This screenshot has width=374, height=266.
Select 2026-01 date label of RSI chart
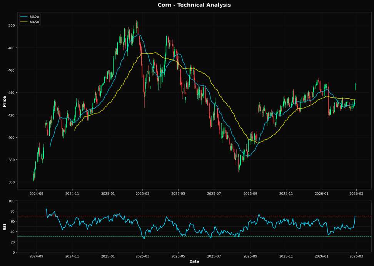(322, 256)
